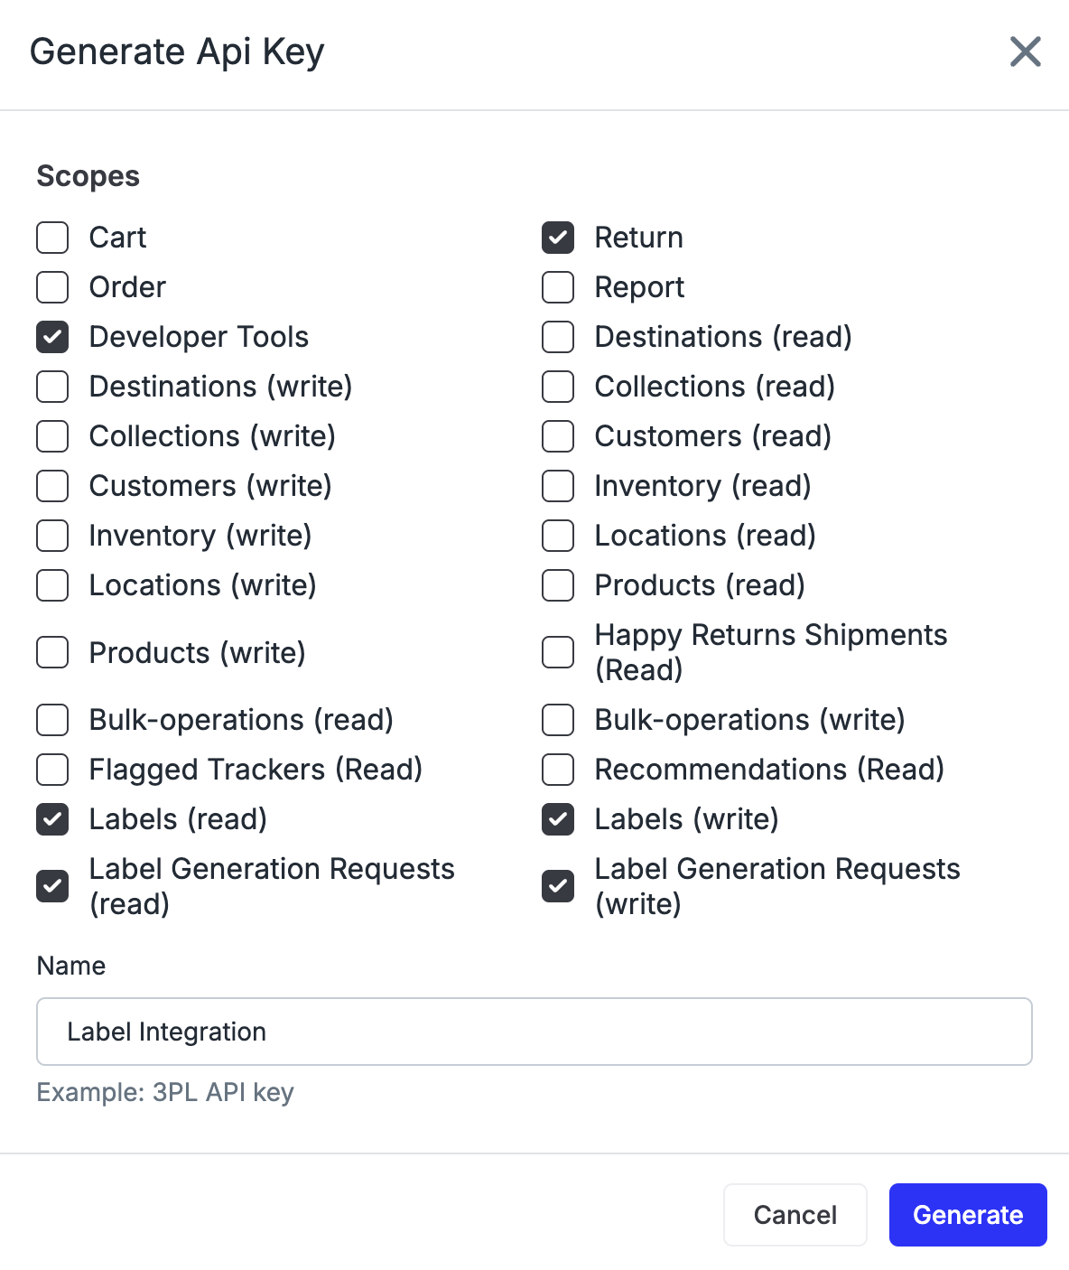
Task: Click Generate to create API key
Action: [x=968, y=1215]
